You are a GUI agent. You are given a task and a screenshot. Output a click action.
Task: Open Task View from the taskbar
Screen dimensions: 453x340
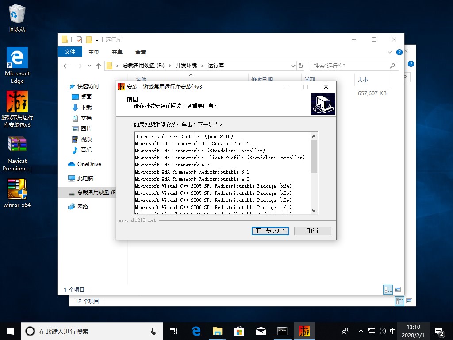click(173, 331)
